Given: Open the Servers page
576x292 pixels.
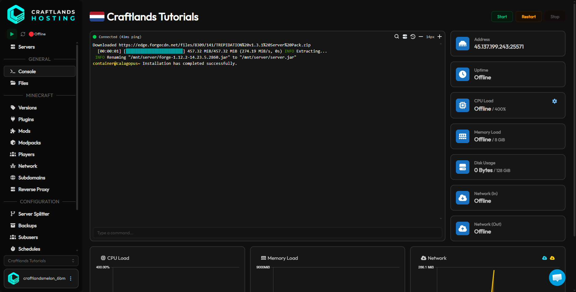Looking at the screenshot, I should [40, 47].
